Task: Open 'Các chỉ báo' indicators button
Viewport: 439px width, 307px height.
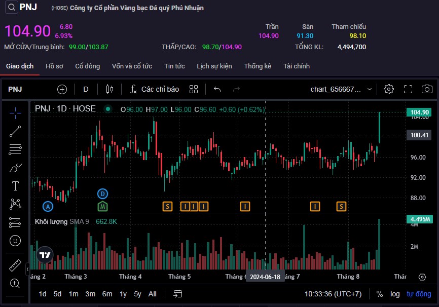Action: [x=155, y=89]
